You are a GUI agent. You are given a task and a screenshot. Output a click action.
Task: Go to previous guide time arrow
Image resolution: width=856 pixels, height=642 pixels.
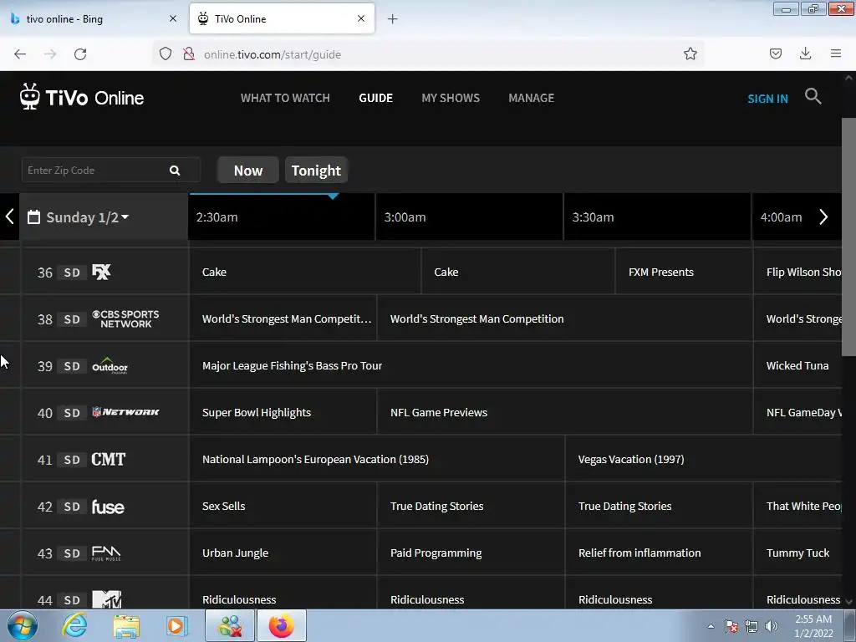tap(9, 217)
